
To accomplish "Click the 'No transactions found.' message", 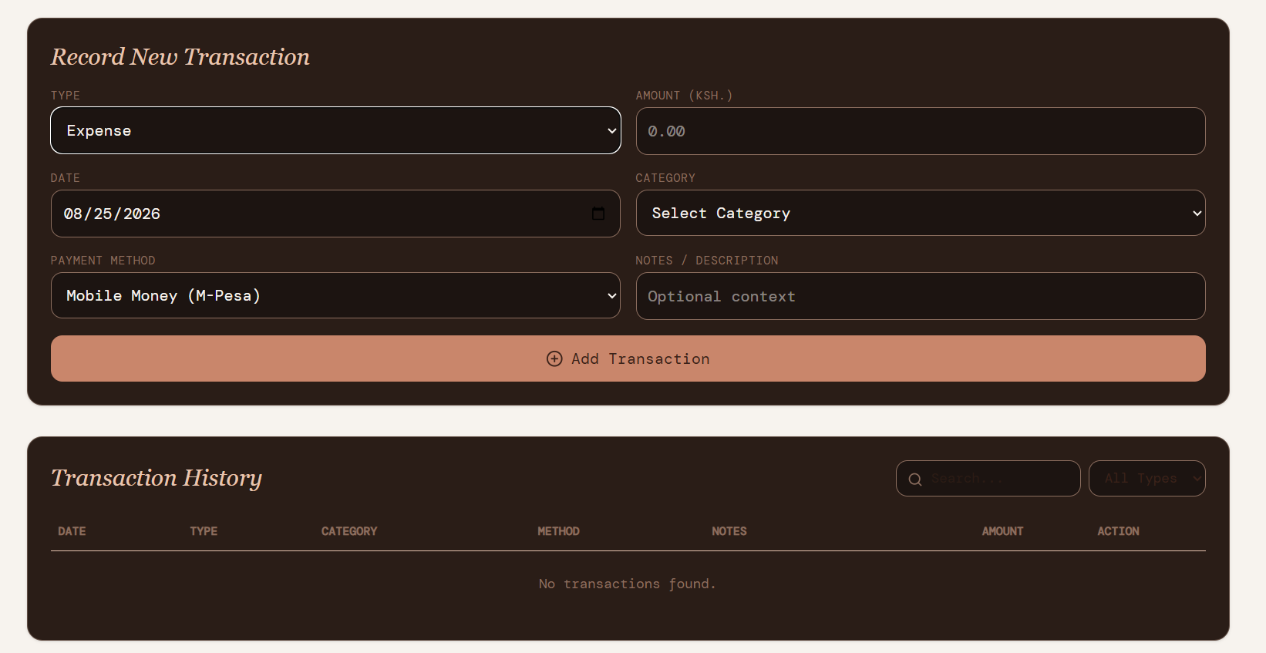I will click(x=628, y=584).
